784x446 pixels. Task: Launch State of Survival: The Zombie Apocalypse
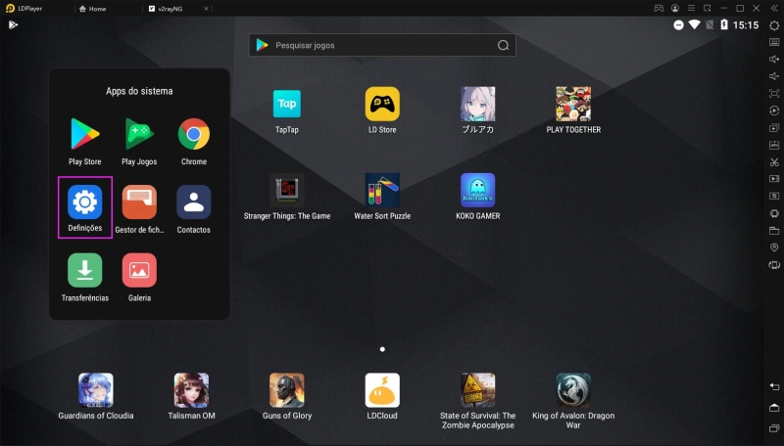point(478,401)
